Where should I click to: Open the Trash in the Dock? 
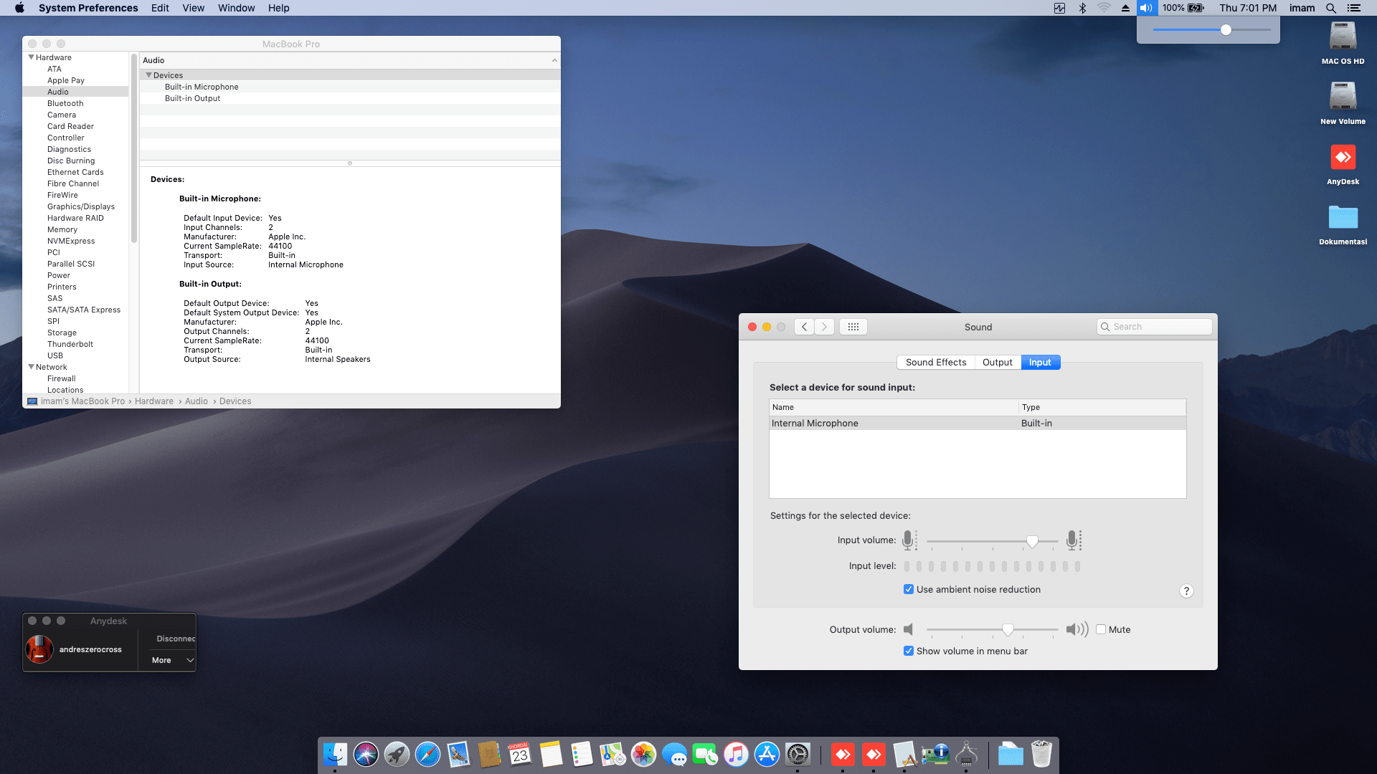(x=1041, y=754)
